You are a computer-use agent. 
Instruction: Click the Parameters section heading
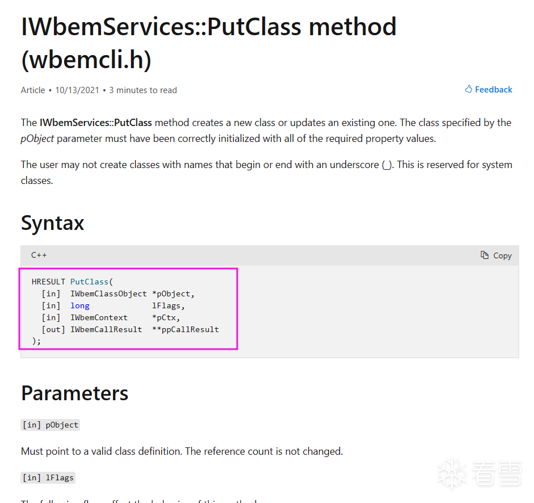(74, 393)
